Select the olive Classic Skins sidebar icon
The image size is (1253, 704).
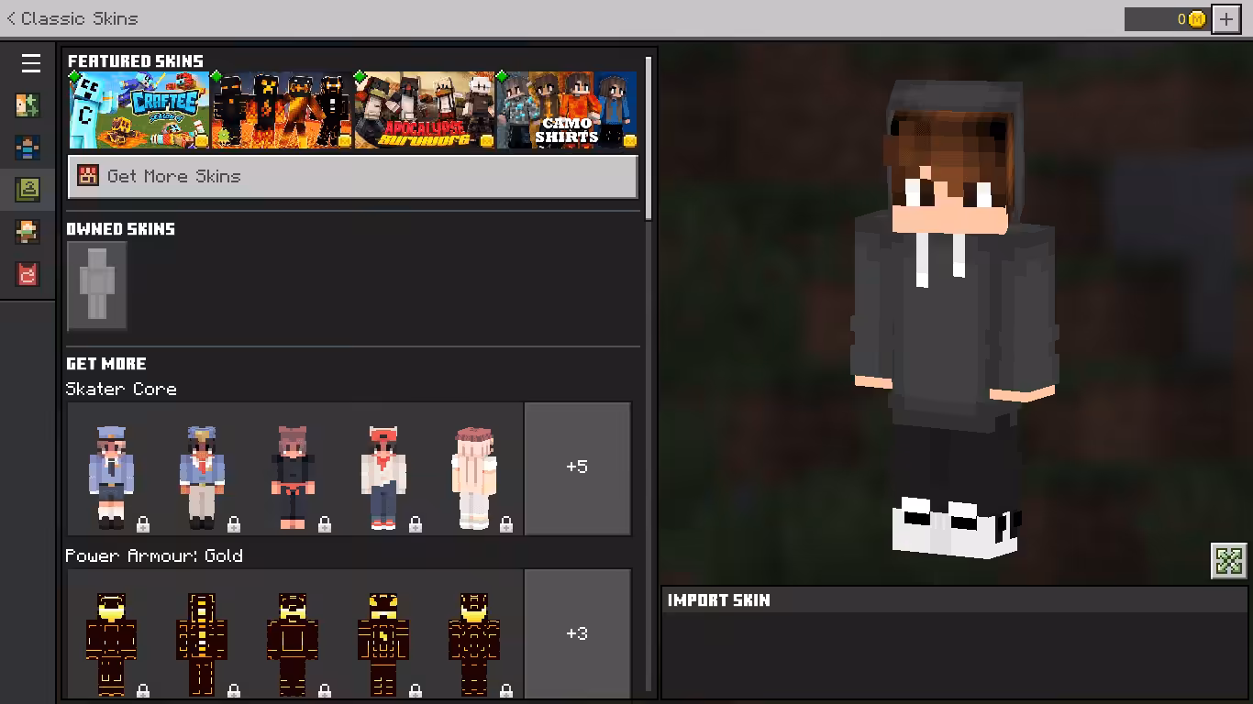[28, 190]
